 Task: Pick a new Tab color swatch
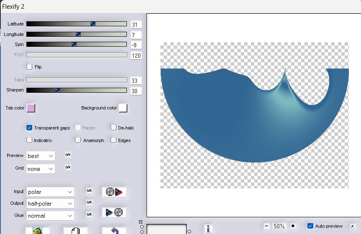pos(31,108)
